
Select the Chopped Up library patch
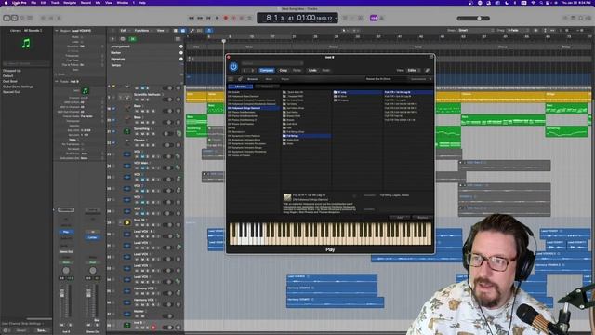tap(12, 71)
